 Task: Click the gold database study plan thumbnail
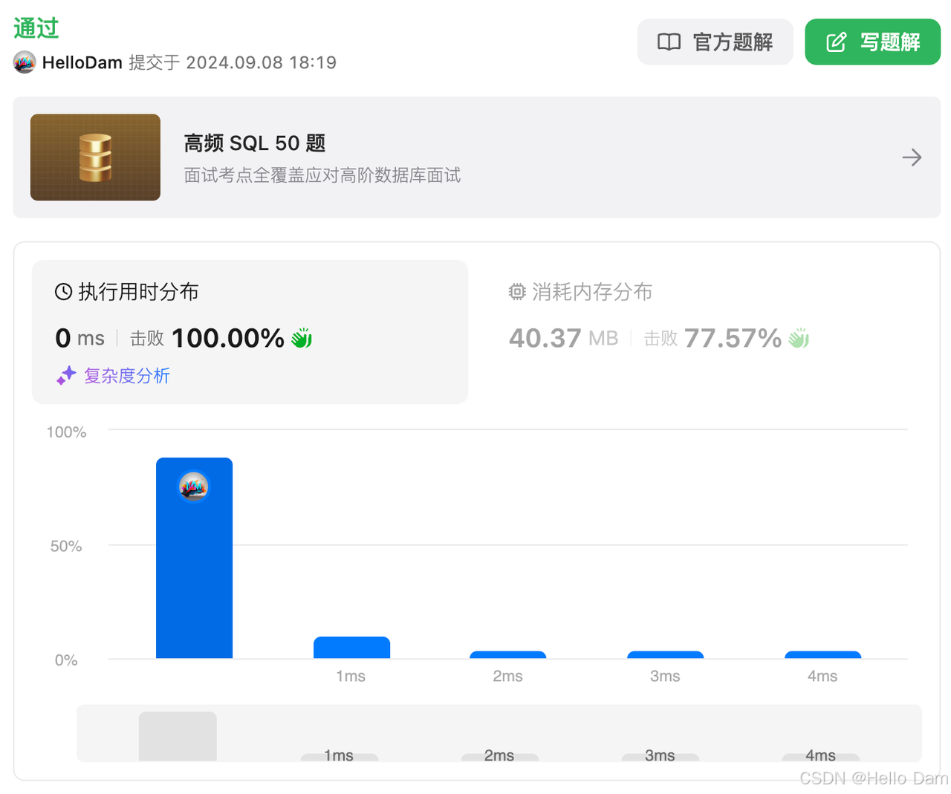95,157
